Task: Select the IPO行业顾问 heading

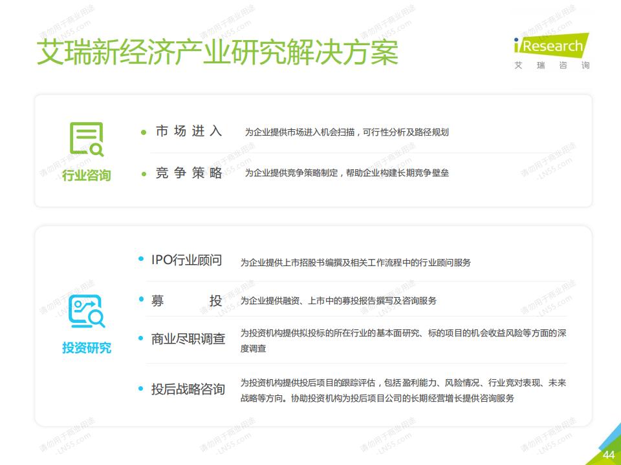Action: click(186, 260)
